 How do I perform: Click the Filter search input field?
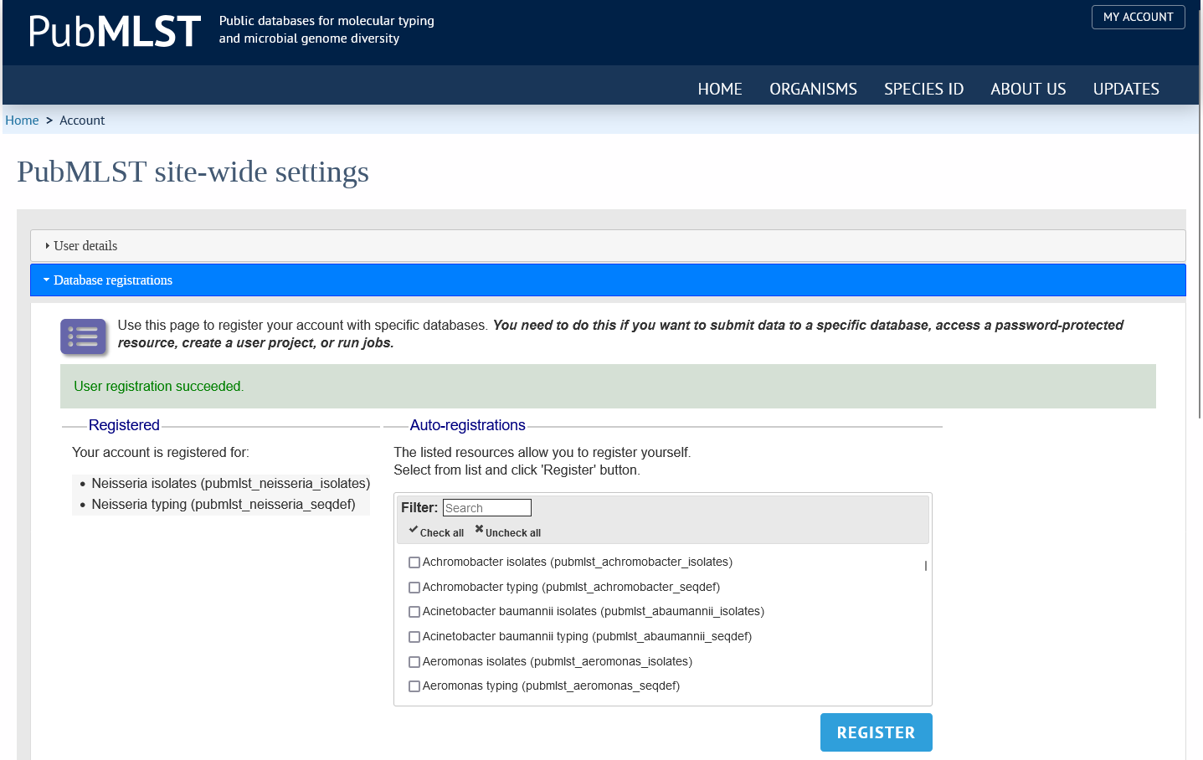tap(486, 508)
